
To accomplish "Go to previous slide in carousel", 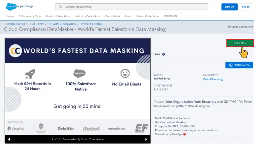I will (x=9, y=139).
